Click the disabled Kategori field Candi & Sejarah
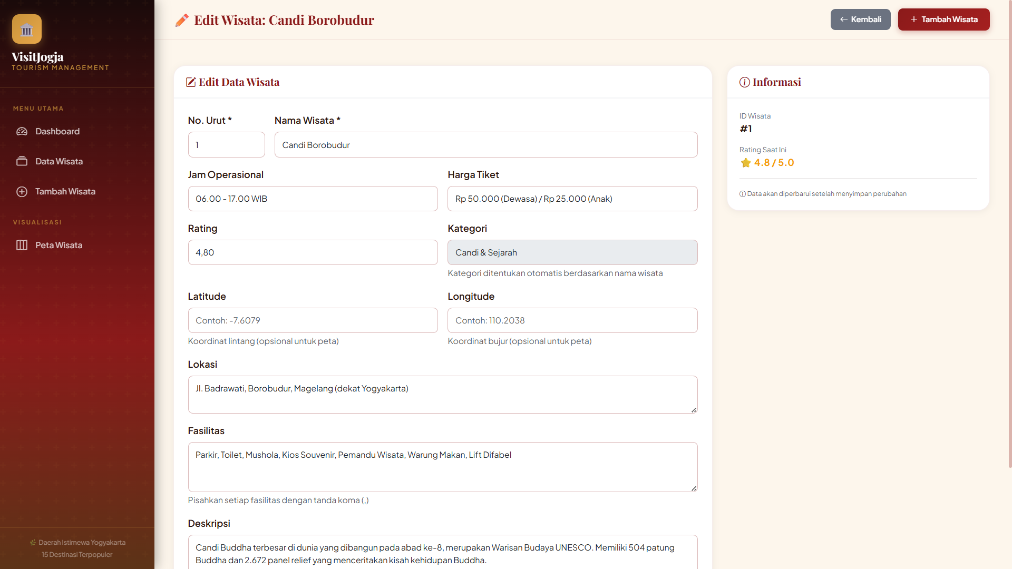Viewport: 1012px width, 569px height. coord(572,252)
